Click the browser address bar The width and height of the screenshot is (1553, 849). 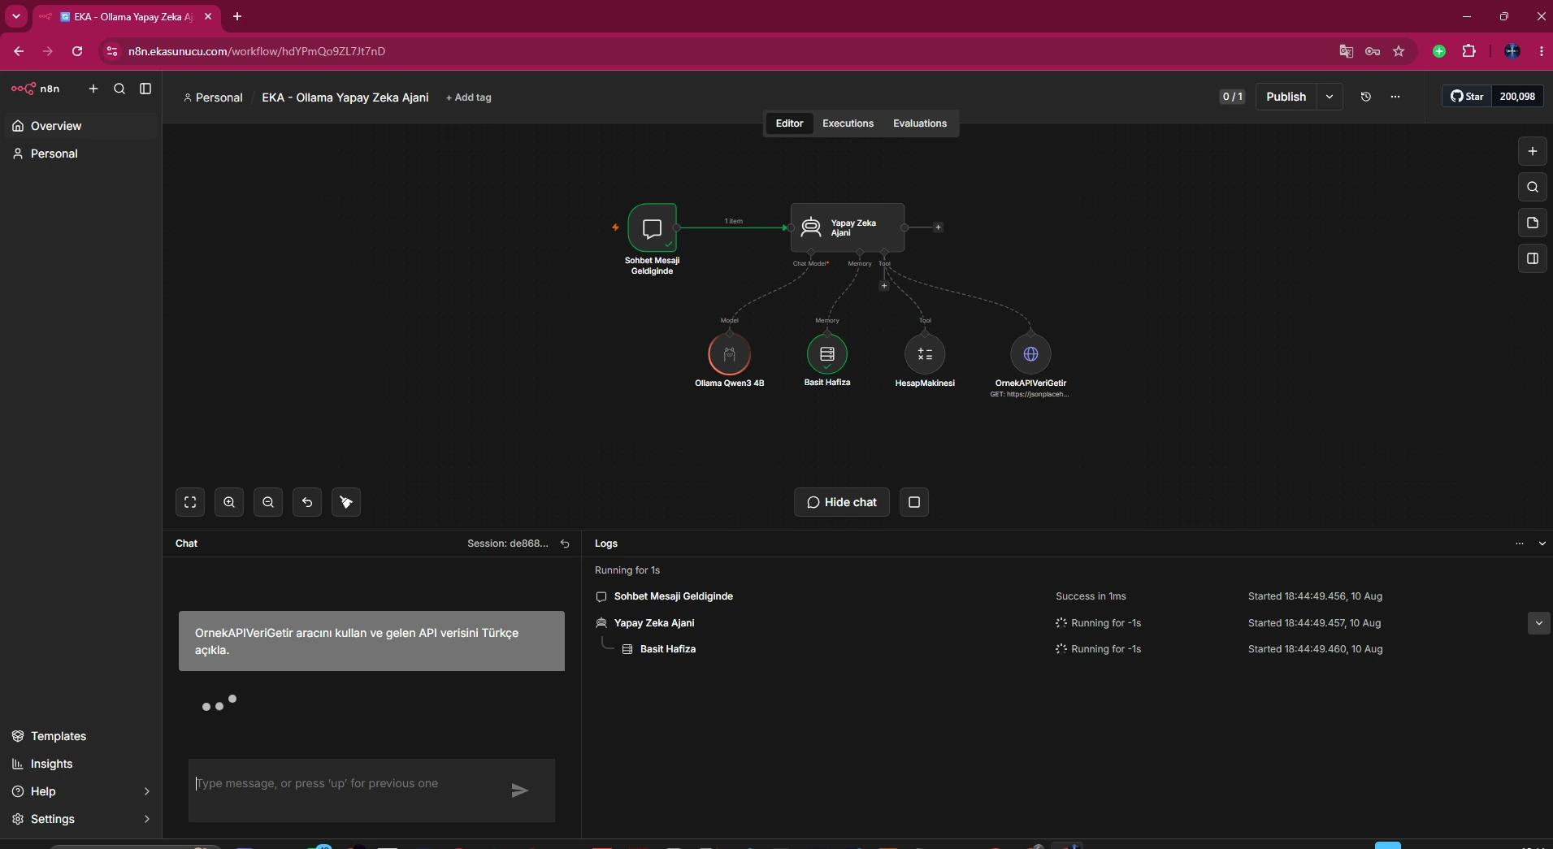pos(715,51)
